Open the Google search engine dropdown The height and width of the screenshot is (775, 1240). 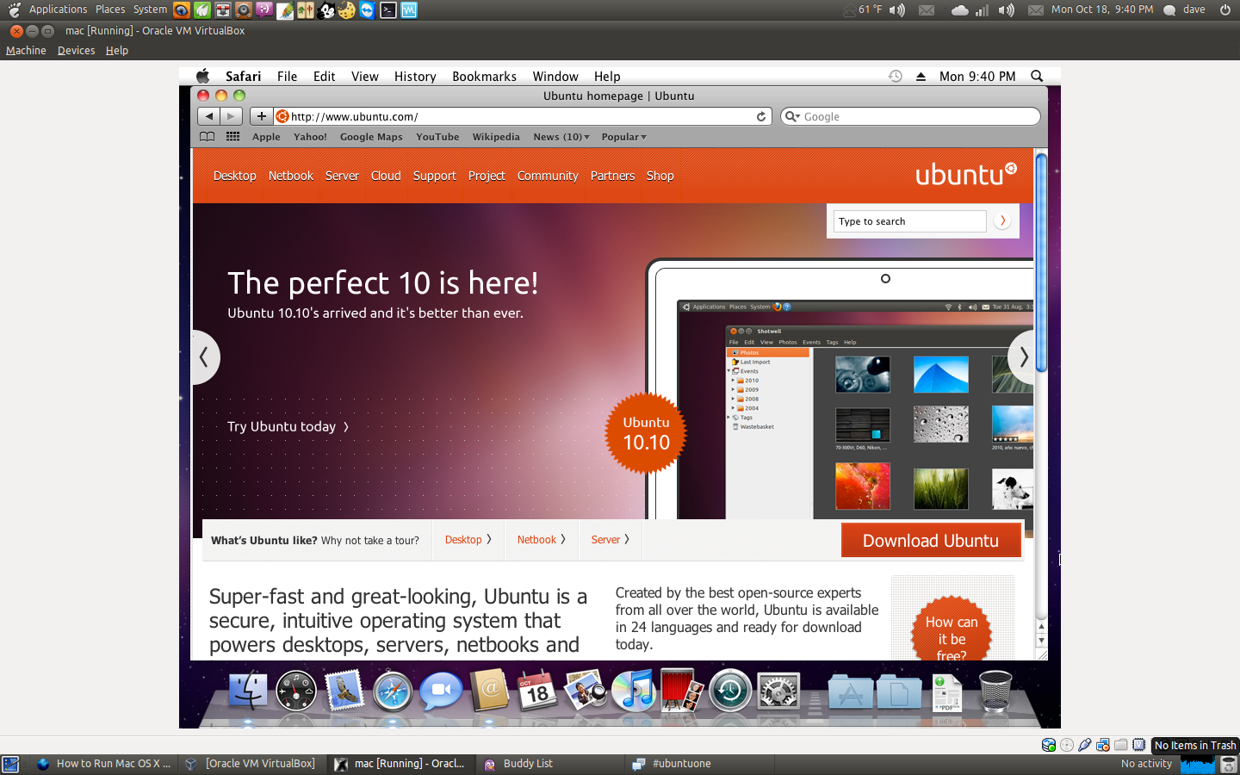click(792, 116)
